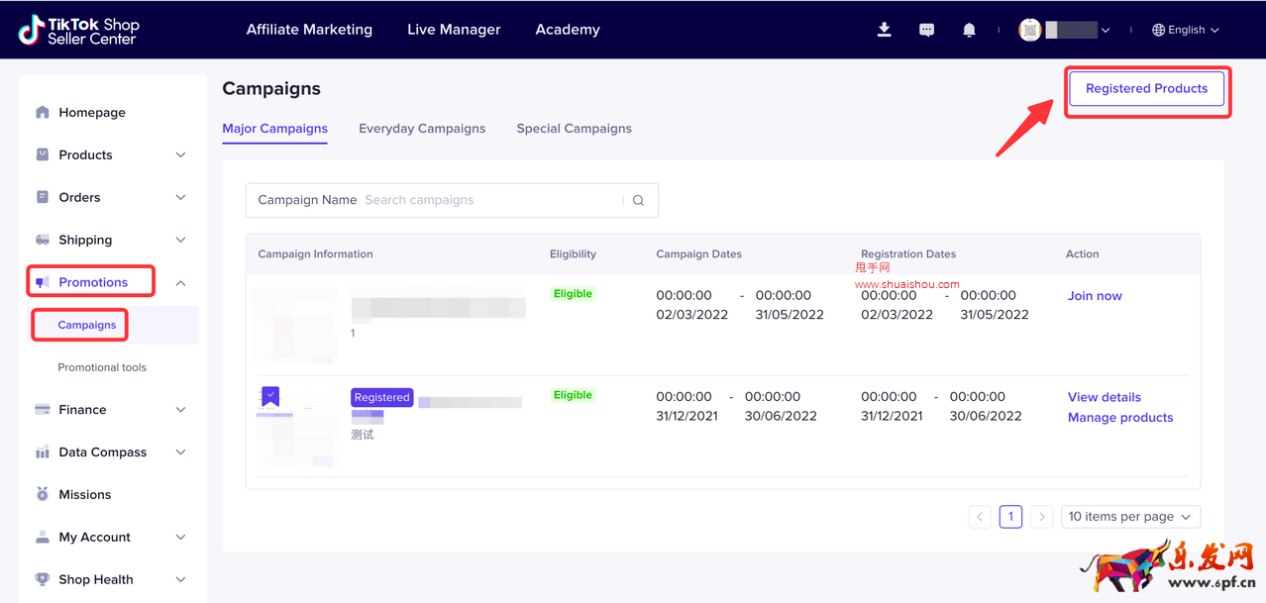Open the chat messages icon
The height and width of the screenshot is (603, 1266).
pos(926,30)
